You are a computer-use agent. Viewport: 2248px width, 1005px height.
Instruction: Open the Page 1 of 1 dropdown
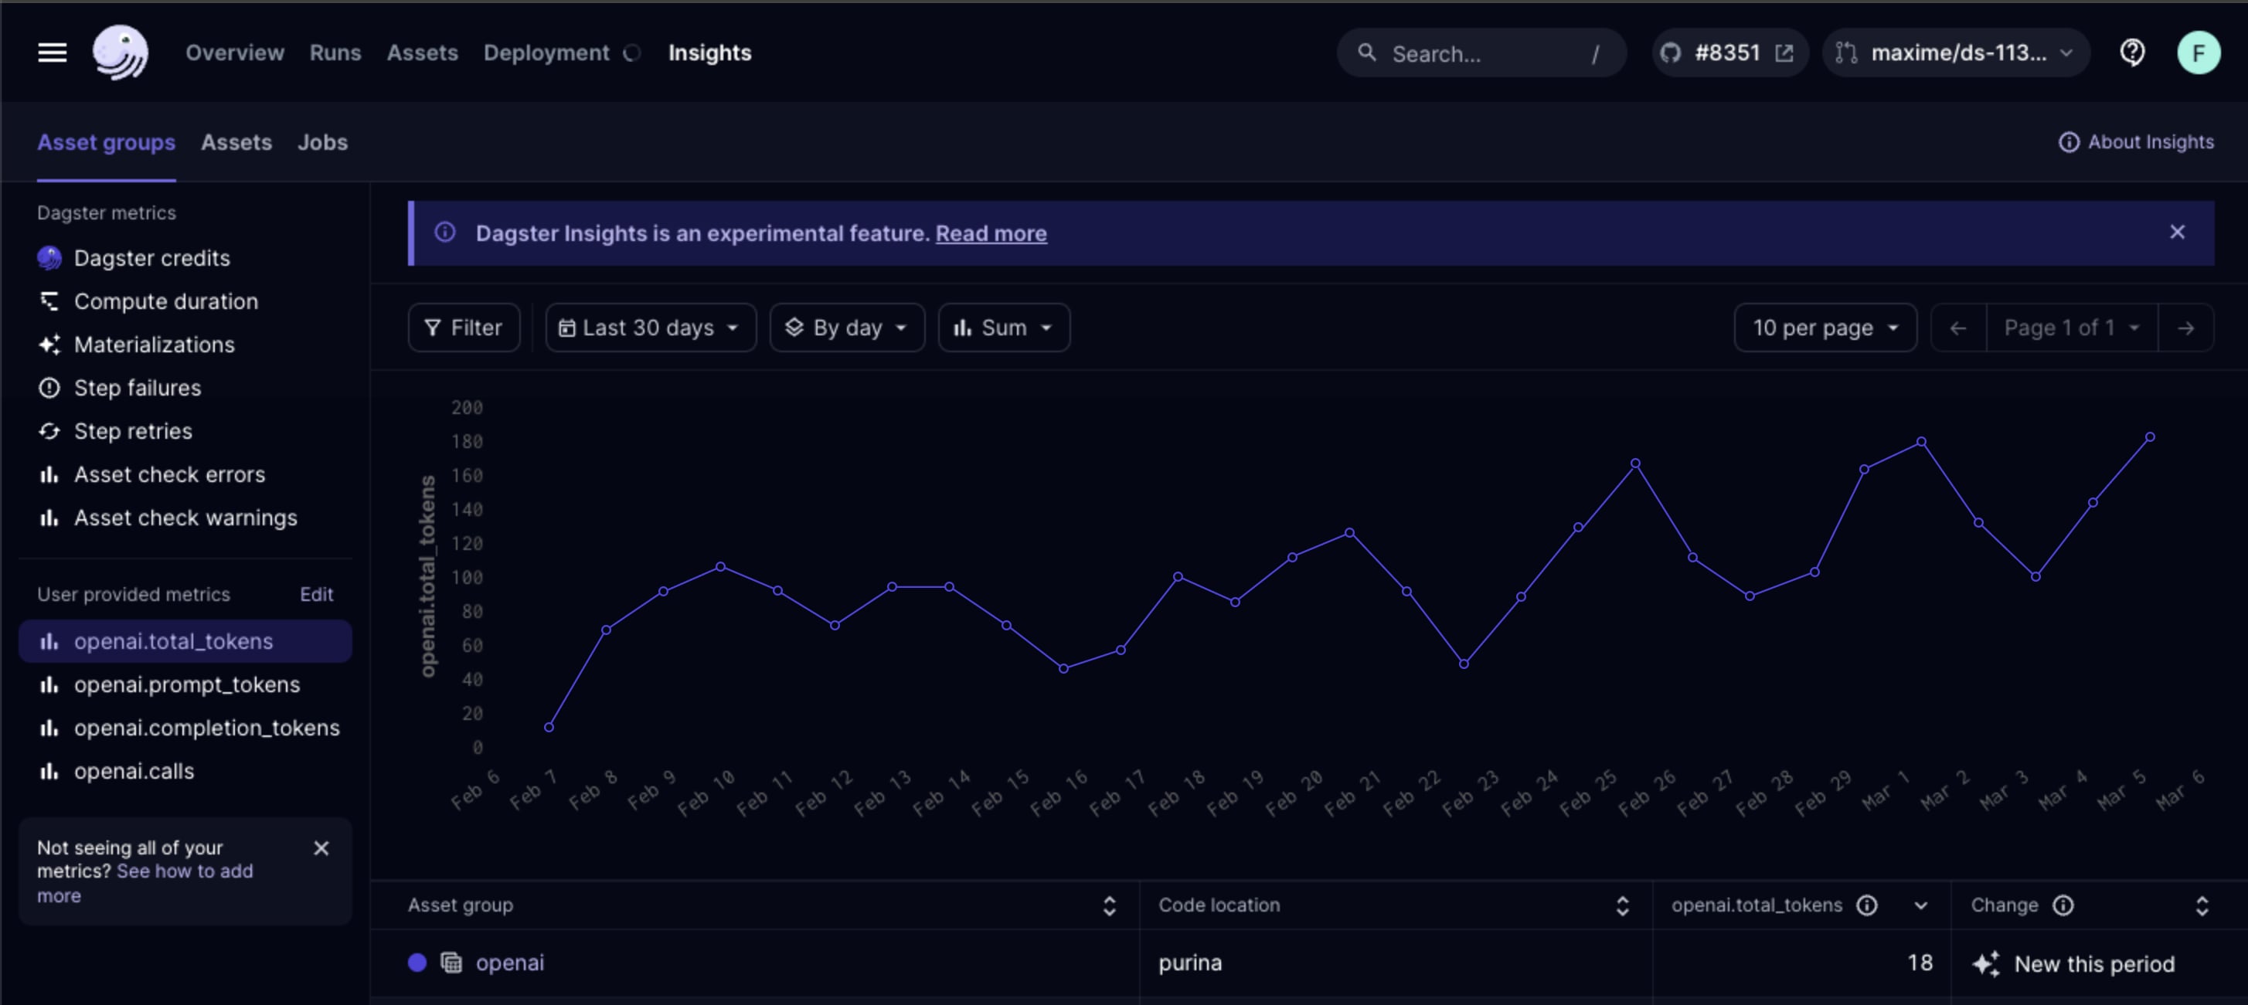pos(2072,328)
